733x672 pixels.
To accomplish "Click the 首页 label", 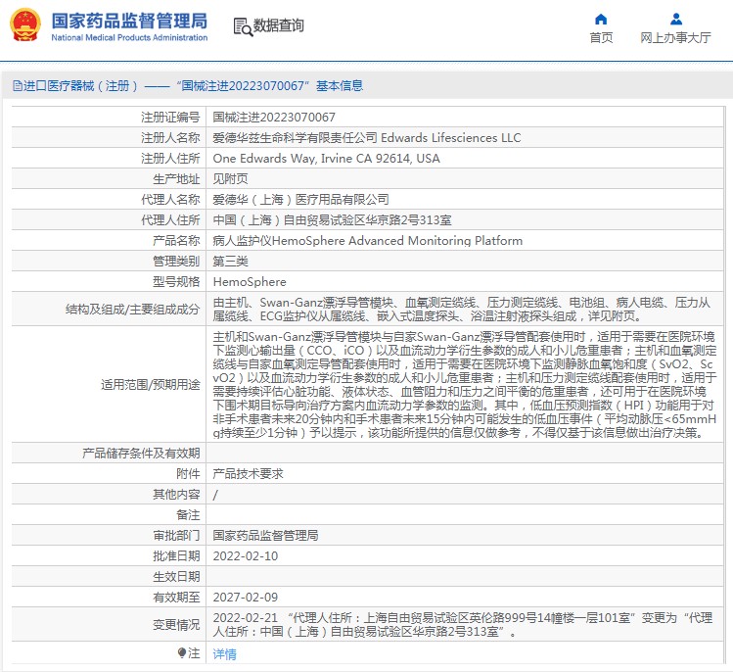I will (x=601, y=37).
